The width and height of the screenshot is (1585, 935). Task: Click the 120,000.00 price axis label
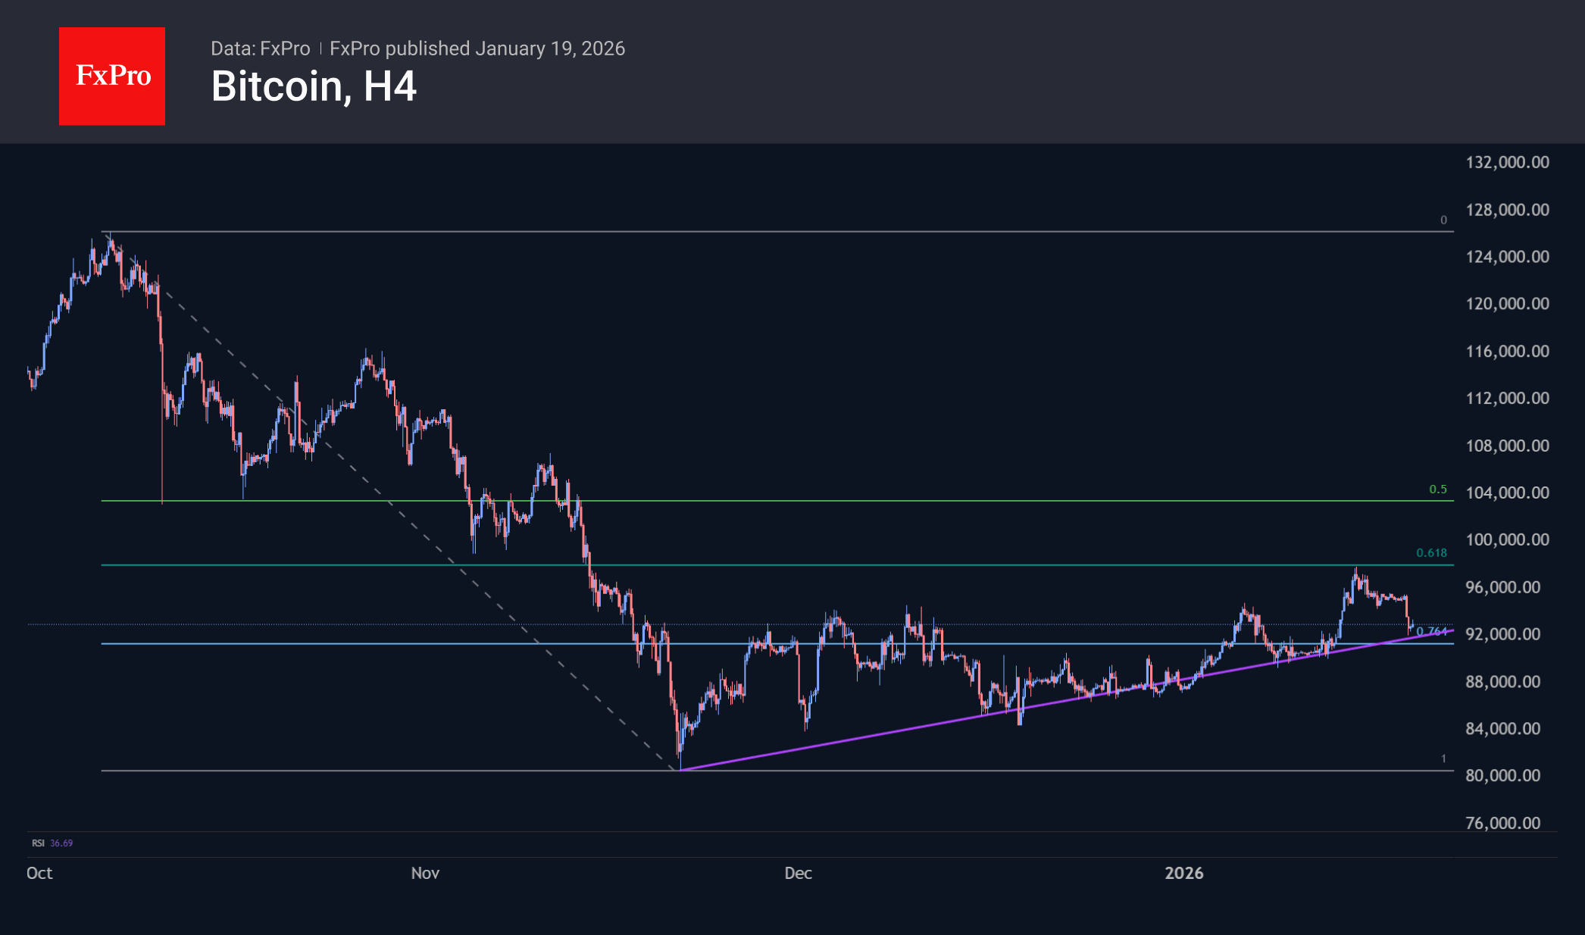(x=1507, y=304)
